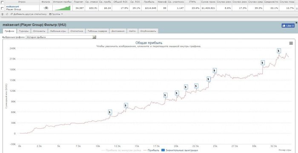The width and height of the screenshot is (298, 153).
Task: Select the 34,387 count cell
Action: 79,8
